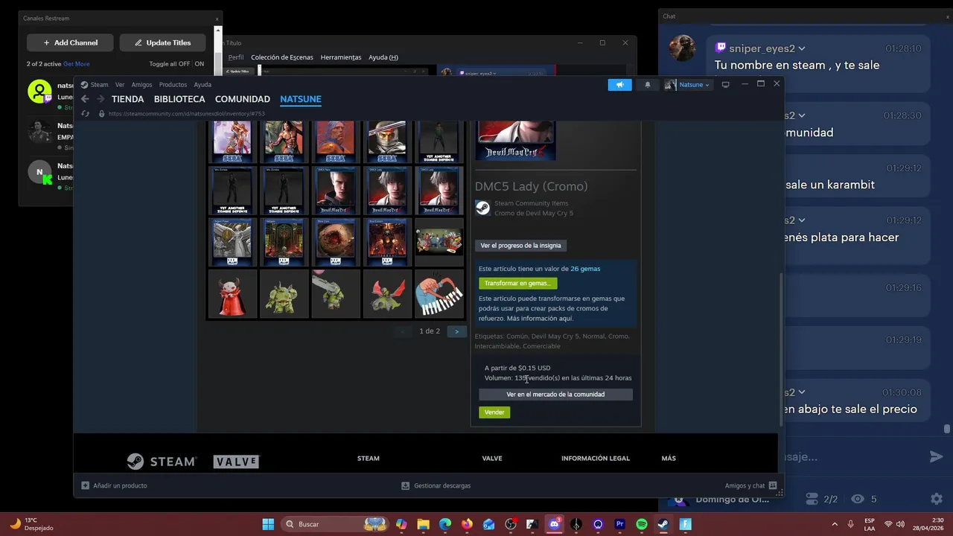
Task: Select the DOOM Soul Extract trading card
Action: (x=387, y=242)
